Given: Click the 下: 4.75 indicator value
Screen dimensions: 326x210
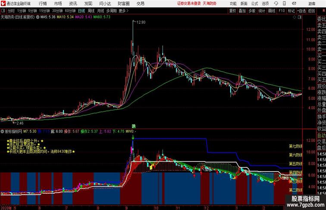Looking at the screenshot, I should point(118,132).
